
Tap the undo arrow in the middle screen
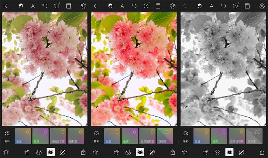point(134,6)
